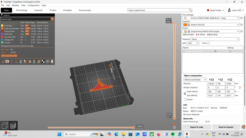Toggle seams visibility icon

21,62
